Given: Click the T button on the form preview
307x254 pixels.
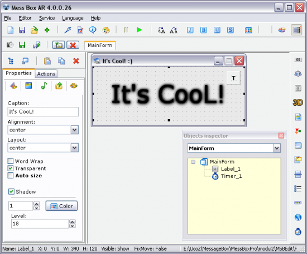Looking at the screenshot, I should pos(233,78).
